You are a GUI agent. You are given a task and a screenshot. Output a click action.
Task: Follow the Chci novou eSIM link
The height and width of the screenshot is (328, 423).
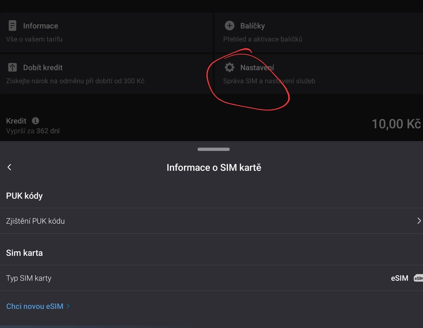[x=34, y=306]
